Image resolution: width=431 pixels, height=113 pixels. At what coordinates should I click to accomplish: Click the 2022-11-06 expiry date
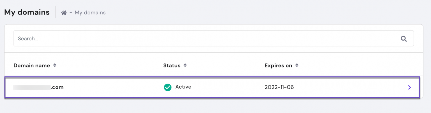pyautogui.click(x=279, y=87)
